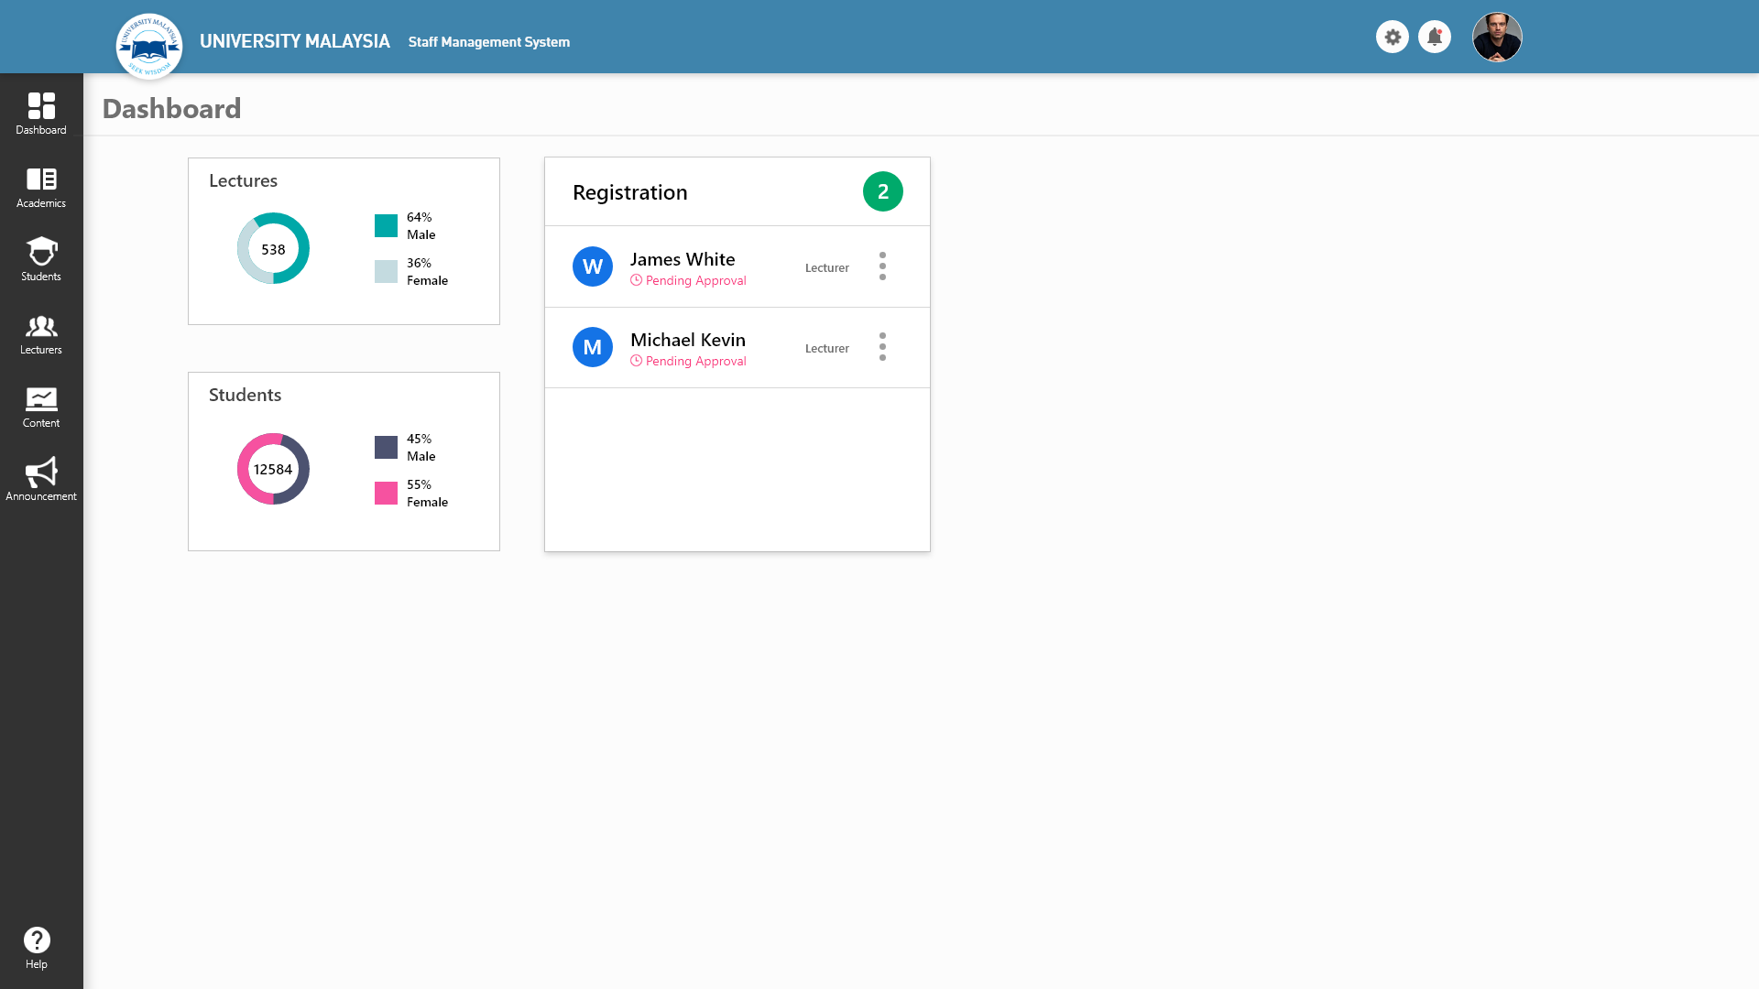Viewport: 1759px width, 989px height.
Task: Click the M avatar of Michael Kevin
Action: click(593, 347)
